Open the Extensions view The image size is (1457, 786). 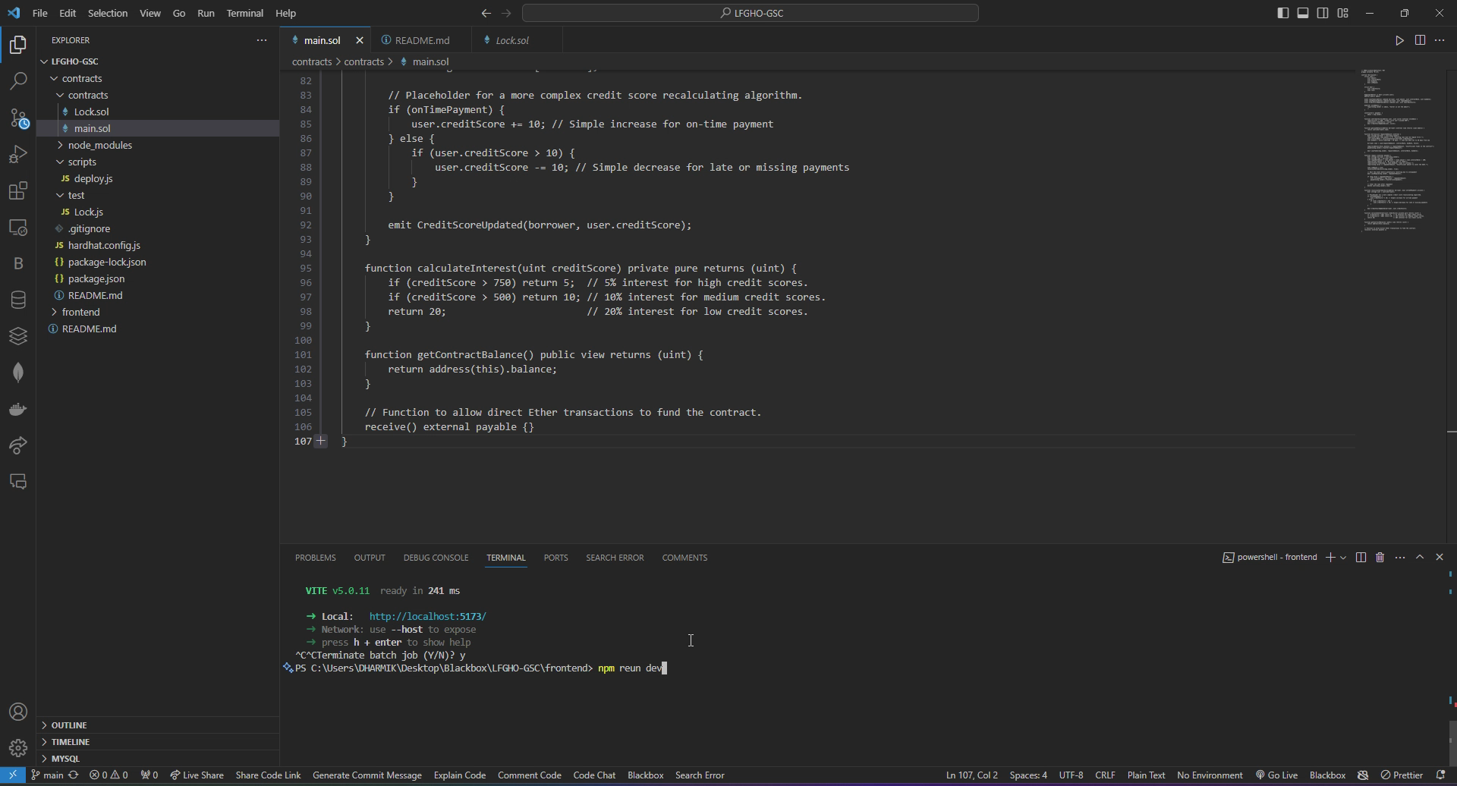point(18,190)
